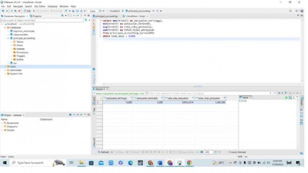Viewport: 308px width, 173px height.
Task: Switch to the Projects tab
Action: tap(36, 16)
